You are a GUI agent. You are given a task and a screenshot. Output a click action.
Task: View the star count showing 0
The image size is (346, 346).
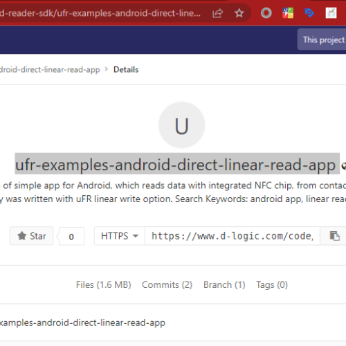click(71, 237)
